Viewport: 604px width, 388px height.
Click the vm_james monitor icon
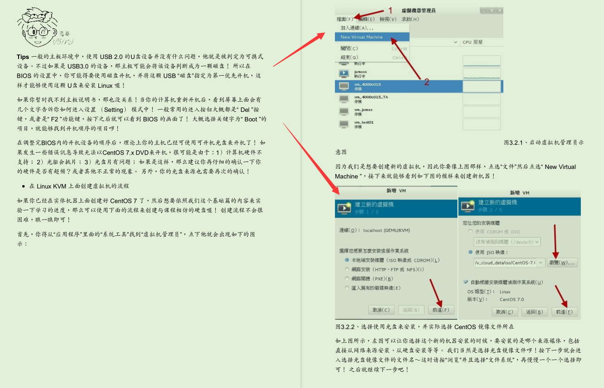coord(344,111)
